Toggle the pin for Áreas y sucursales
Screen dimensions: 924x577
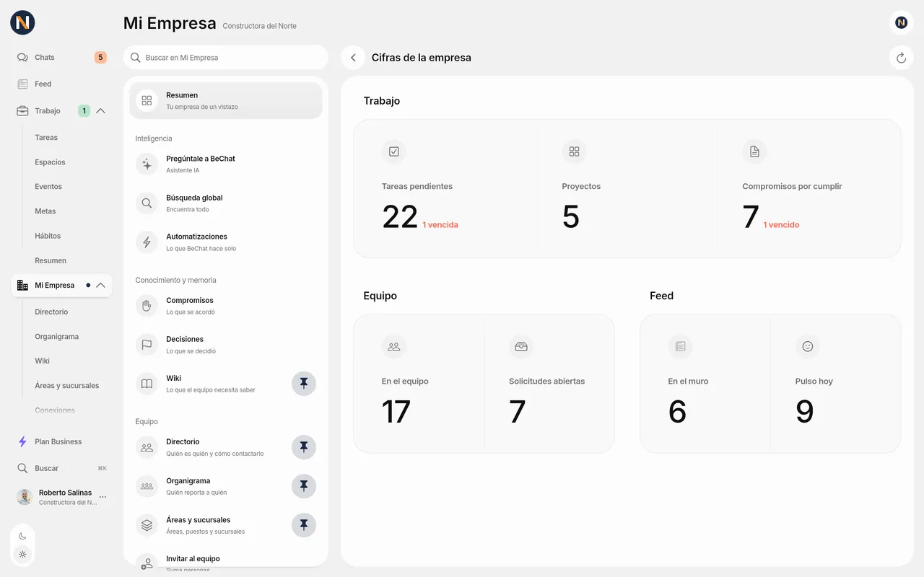click(304, 525)
